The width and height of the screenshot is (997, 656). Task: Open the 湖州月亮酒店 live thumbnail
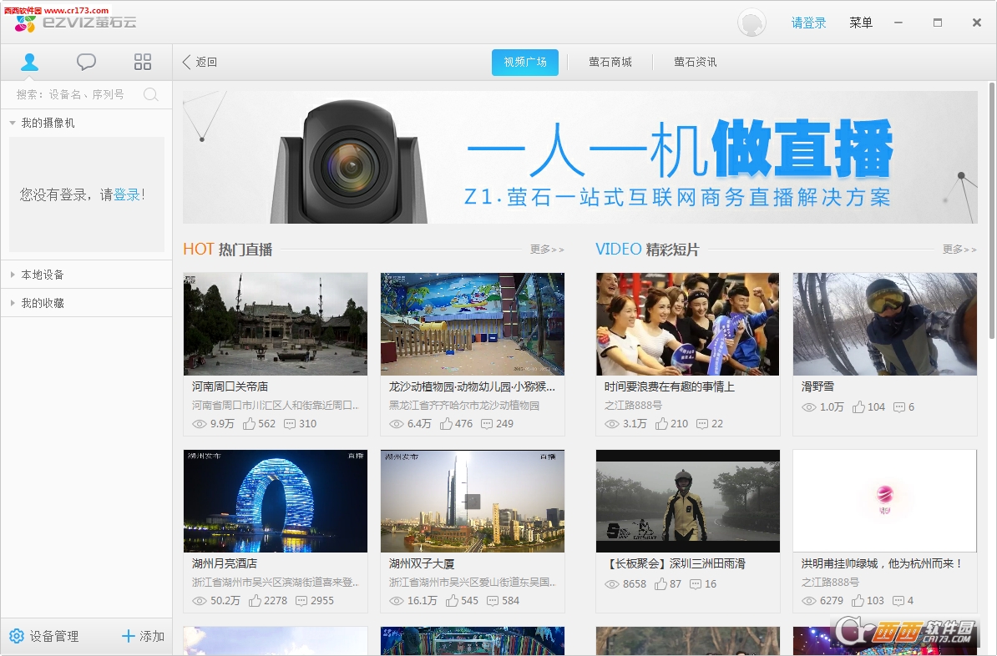276,501
